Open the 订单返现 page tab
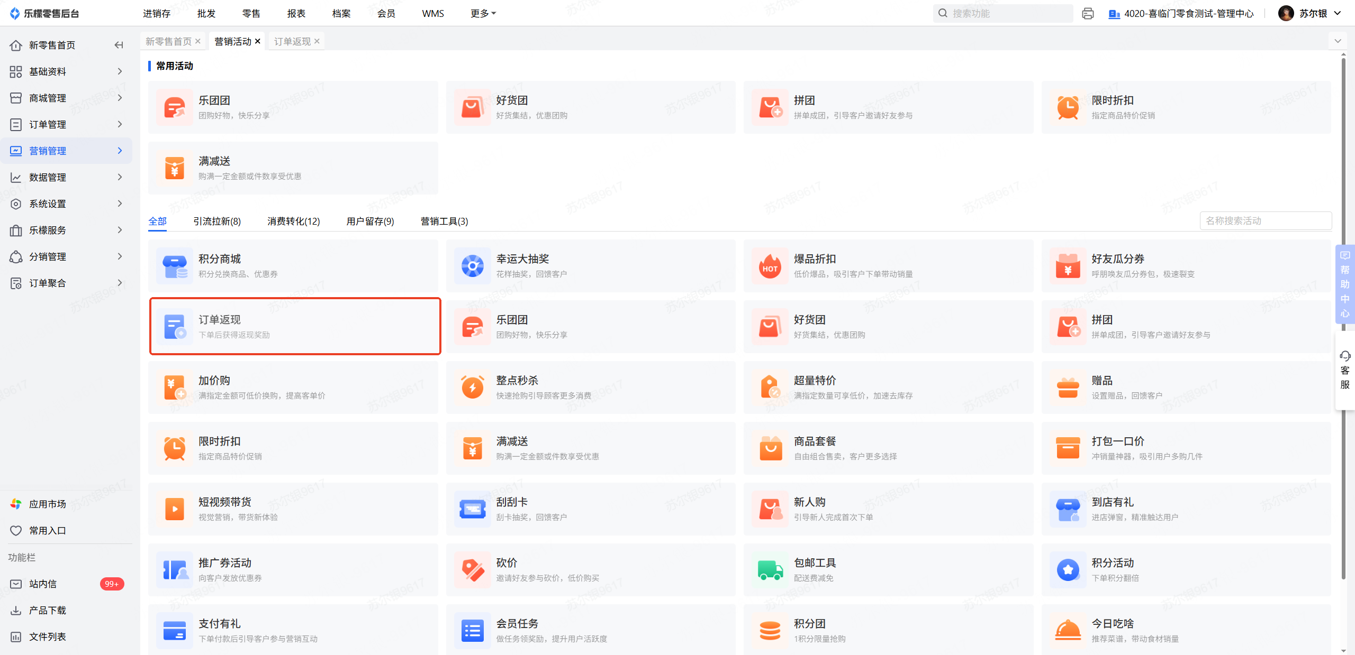 tap(292, 41)
